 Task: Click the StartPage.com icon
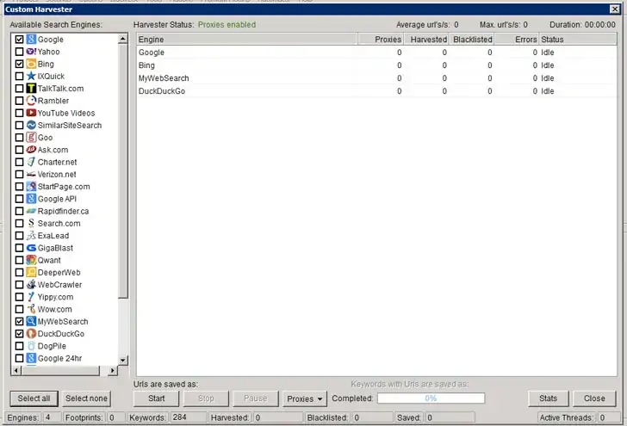coord(31,187)
